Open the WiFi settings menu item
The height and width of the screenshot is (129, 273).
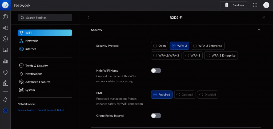(x=45, y=33)
